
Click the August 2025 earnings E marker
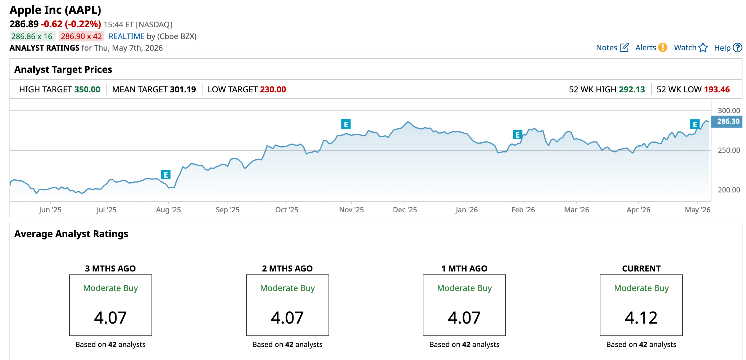tap(166, 175)
